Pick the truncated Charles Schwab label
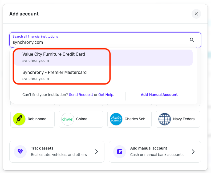This screenshot has height=173, width=211. pyautogui.click(x=136, y=119)
